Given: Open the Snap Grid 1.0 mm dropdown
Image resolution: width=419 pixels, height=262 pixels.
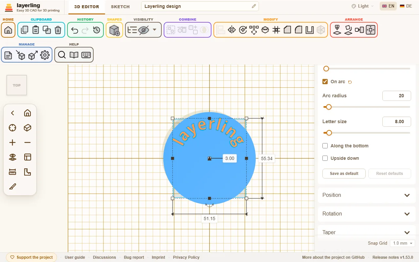Looking at the screenshot, I should 403,243.
